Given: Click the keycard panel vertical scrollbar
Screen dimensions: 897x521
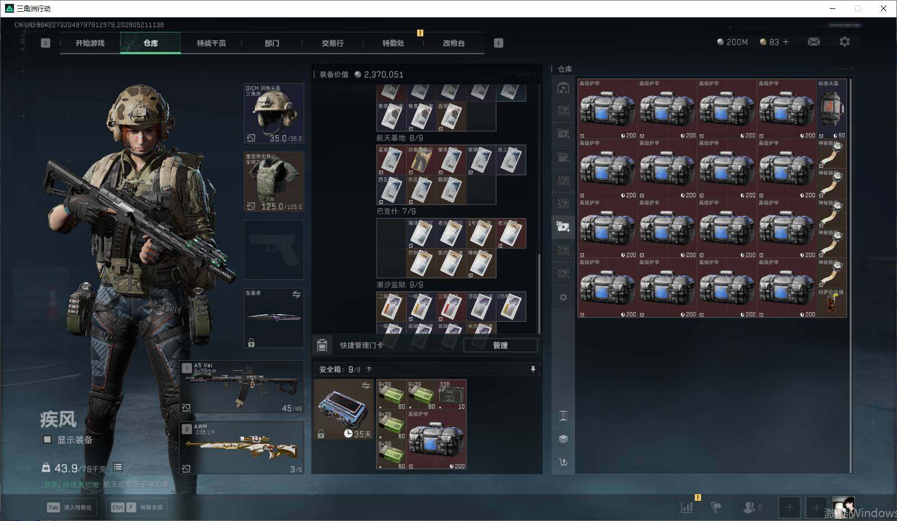Looking at the screenshot, I should 540,293.
